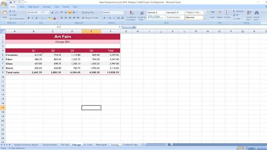Image resolution: width=267 pixels, height=150 pixels.
Task: Open the General number format dropdown
Action: pyautogui.click(x=122, y=12)
